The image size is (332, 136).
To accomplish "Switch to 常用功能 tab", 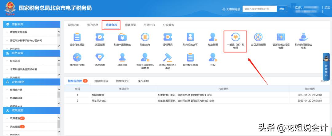I will pos(73,25).
